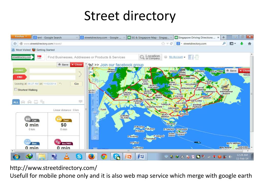Select the Bus/MRT transport mode icon
Screen dimensions: 260x195
[x=42, y=102]
